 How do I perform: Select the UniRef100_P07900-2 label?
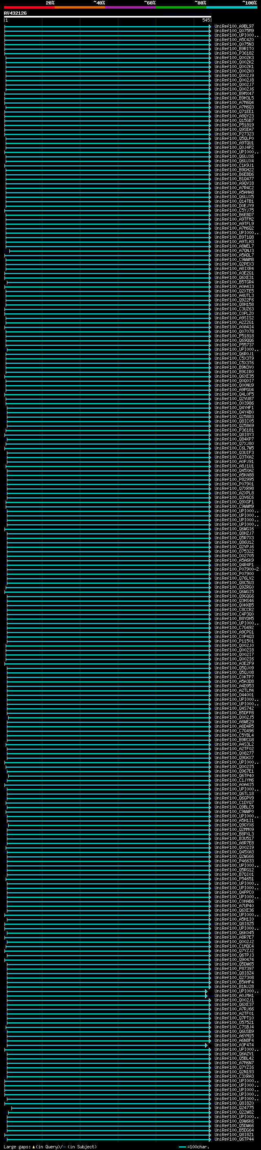(237, 569)
